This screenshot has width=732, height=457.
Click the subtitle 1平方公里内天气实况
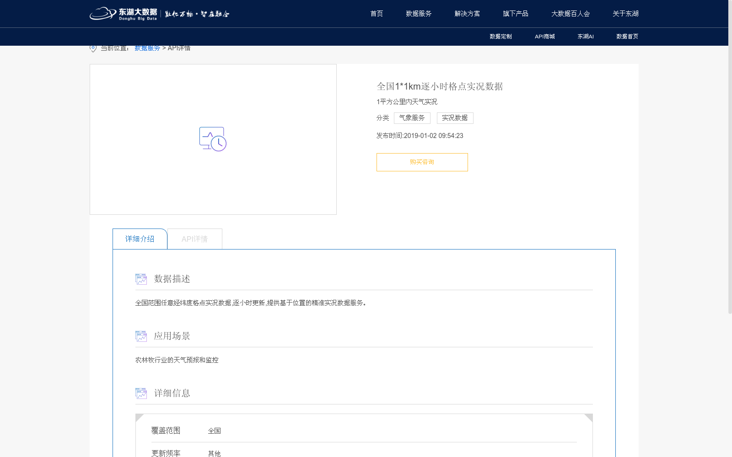407,102
